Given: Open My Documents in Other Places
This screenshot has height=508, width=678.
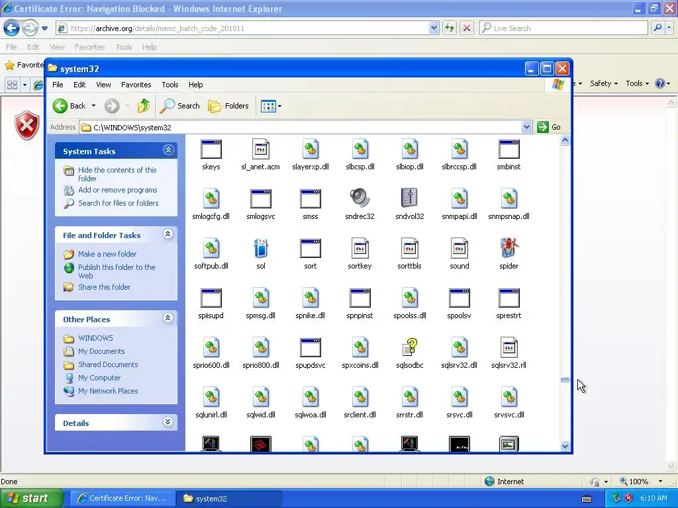Looking at the screenshot, I should (x=101, y=352).
